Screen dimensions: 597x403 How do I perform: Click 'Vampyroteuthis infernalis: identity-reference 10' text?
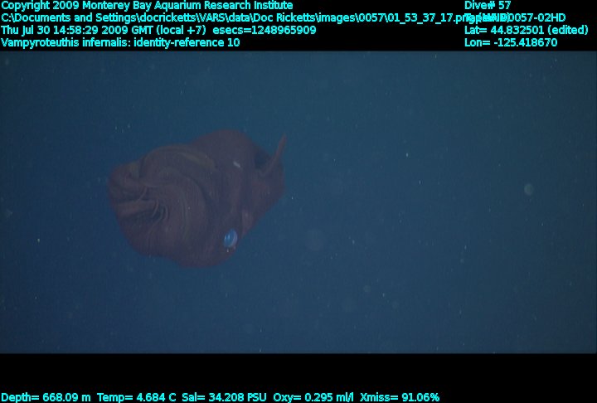(x=120, y=42)
